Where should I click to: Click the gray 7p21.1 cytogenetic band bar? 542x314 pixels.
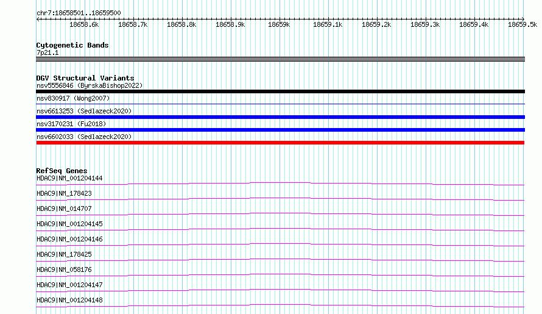pyautogui.click(x=280, y=59)
